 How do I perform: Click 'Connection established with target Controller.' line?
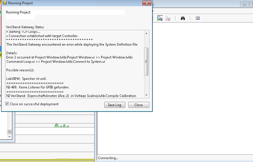tap(42, 36)
